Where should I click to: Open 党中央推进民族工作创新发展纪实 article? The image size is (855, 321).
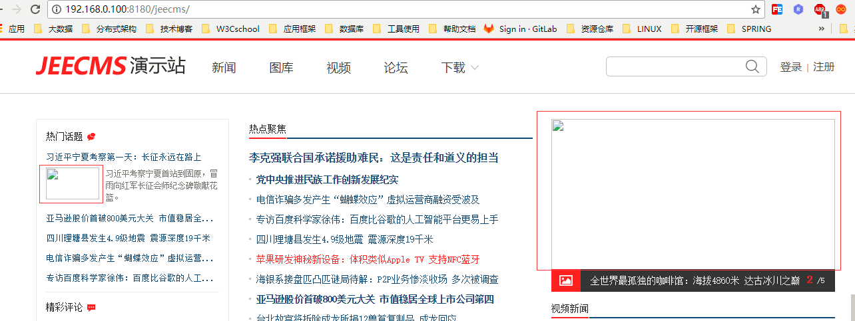327,179
